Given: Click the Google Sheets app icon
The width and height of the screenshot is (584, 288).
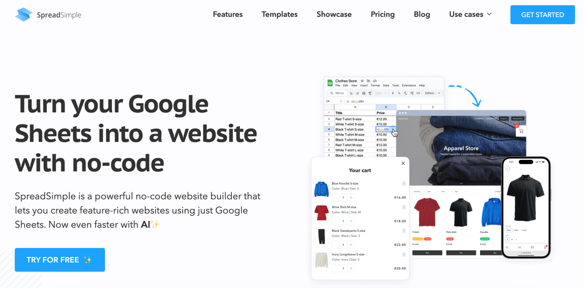Looking at the screenshot, I should [x=330, y=83].
